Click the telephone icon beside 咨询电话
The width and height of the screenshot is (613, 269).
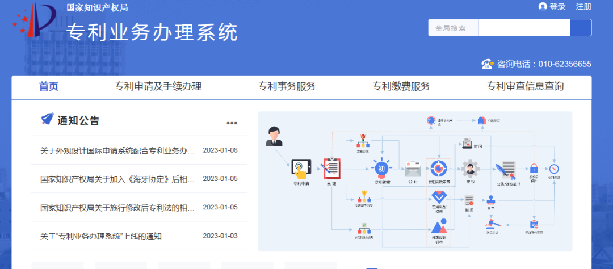[488, 64]
